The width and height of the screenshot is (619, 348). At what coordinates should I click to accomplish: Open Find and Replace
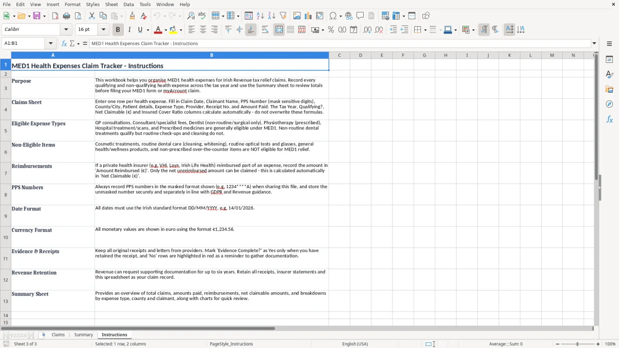(x=191, y=16)
